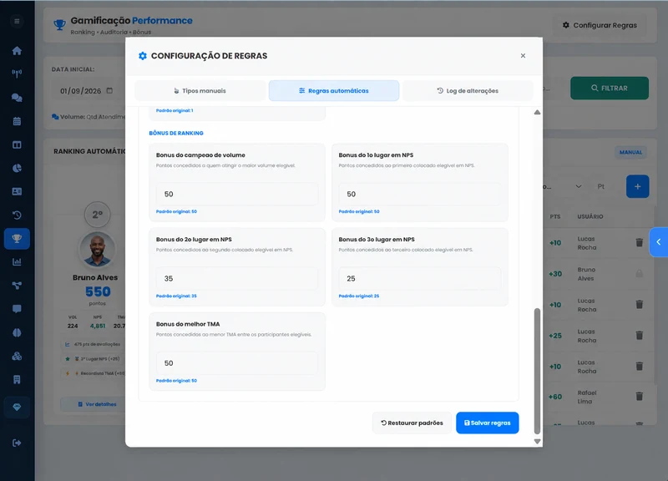Edit Bonus do melhor TMA value
This screenshot has width=668, height=481.
(237, 363)
